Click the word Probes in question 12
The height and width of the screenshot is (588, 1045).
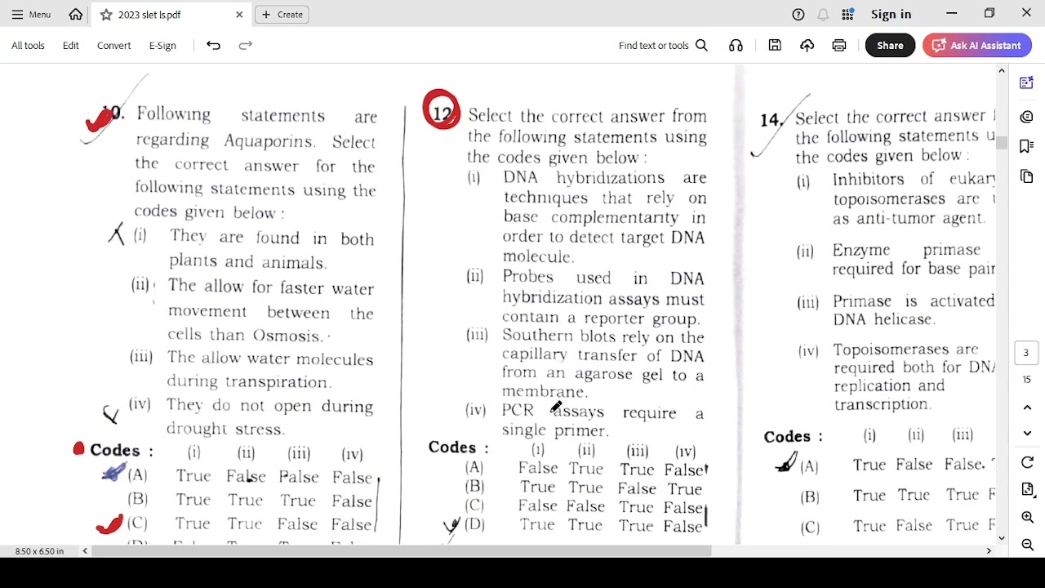click(x=528, y=278)
